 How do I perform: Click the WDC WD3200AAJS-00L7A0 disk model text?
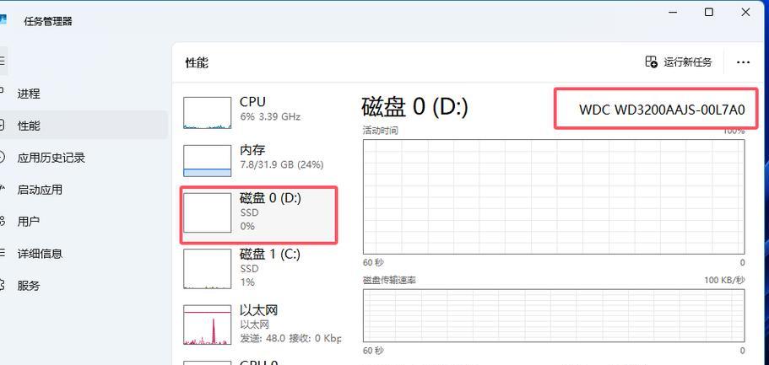pyautogui.click(x=662, y=110)
